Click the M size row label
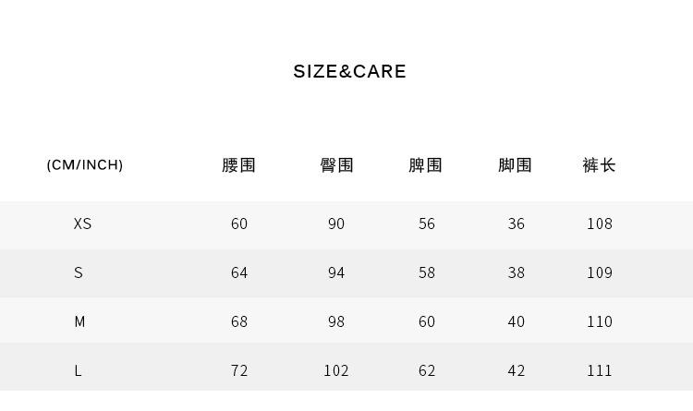The width and height of the screenshot is (693, 411). click(x=79, y=321)
